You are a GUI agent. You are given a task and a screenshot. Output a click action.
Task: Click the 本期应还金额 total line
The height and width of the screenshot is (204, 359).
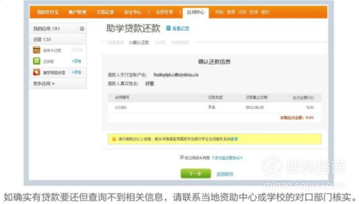[297, 118]
